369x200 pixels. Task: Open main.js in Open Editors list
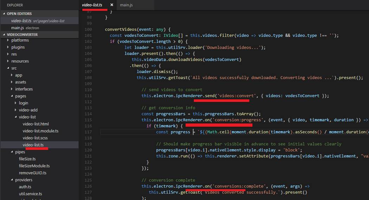(x=17, y=28)
